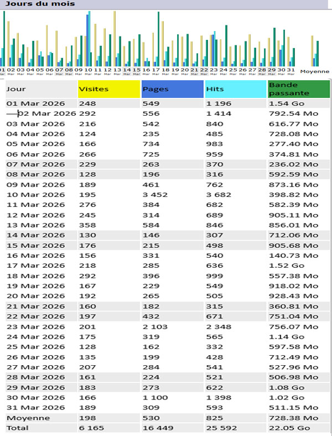The width and height of the screenshot is (332, 436).
Task: Click the 873.16 Mo bandwidth value
Action: [x=294, y=185]
